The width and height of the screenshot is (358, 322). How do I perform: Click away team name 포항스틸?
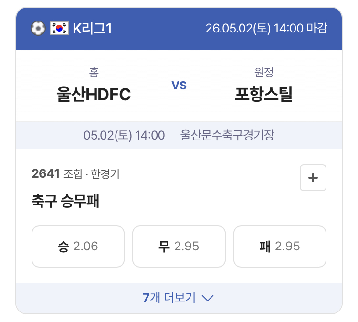pyautogui.click(x=263, y=94)
